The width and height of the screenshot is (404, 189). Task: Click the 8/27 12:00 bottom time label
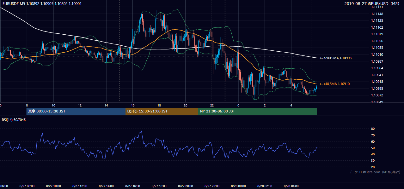tap(80, 186)
